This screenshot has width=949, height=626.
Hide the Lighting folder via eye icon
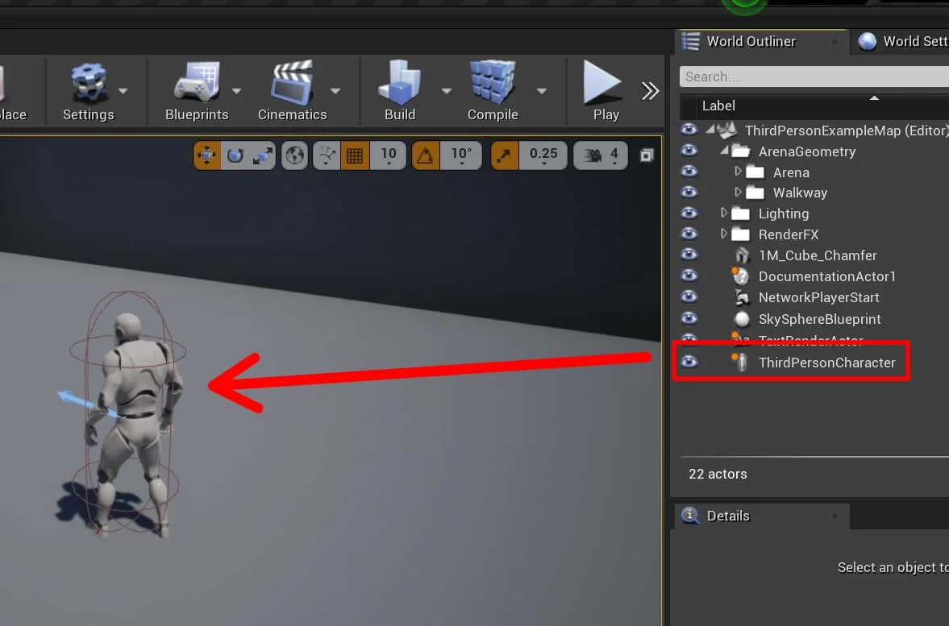tap(689, 214)
